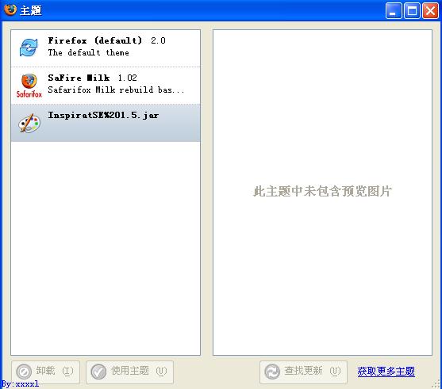
Task: Select the SaFire Milk 1.02 theme
Action: pyautogui.click(x=106, y=86)
